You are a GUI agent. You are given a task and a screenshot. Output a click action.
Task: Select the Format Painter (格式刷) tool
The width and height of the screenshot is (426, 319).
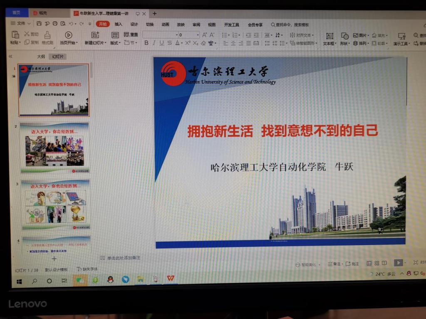[47, 35]
